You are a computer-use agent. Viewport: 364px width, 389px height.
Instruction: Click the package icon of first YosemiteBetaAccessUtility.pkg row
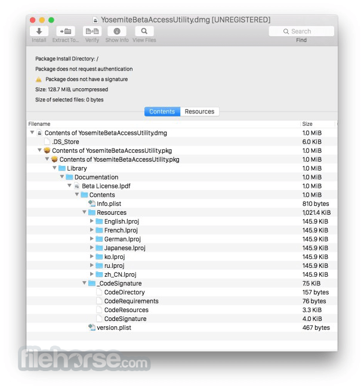pos(47,150)
